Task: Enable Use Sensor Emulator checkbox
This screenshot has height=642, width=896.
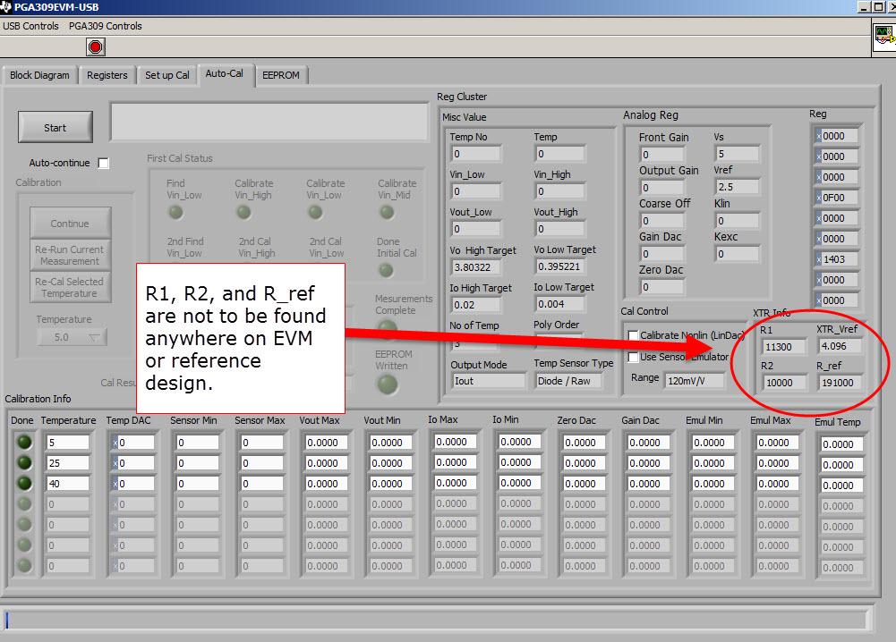Action: point(633,358)
